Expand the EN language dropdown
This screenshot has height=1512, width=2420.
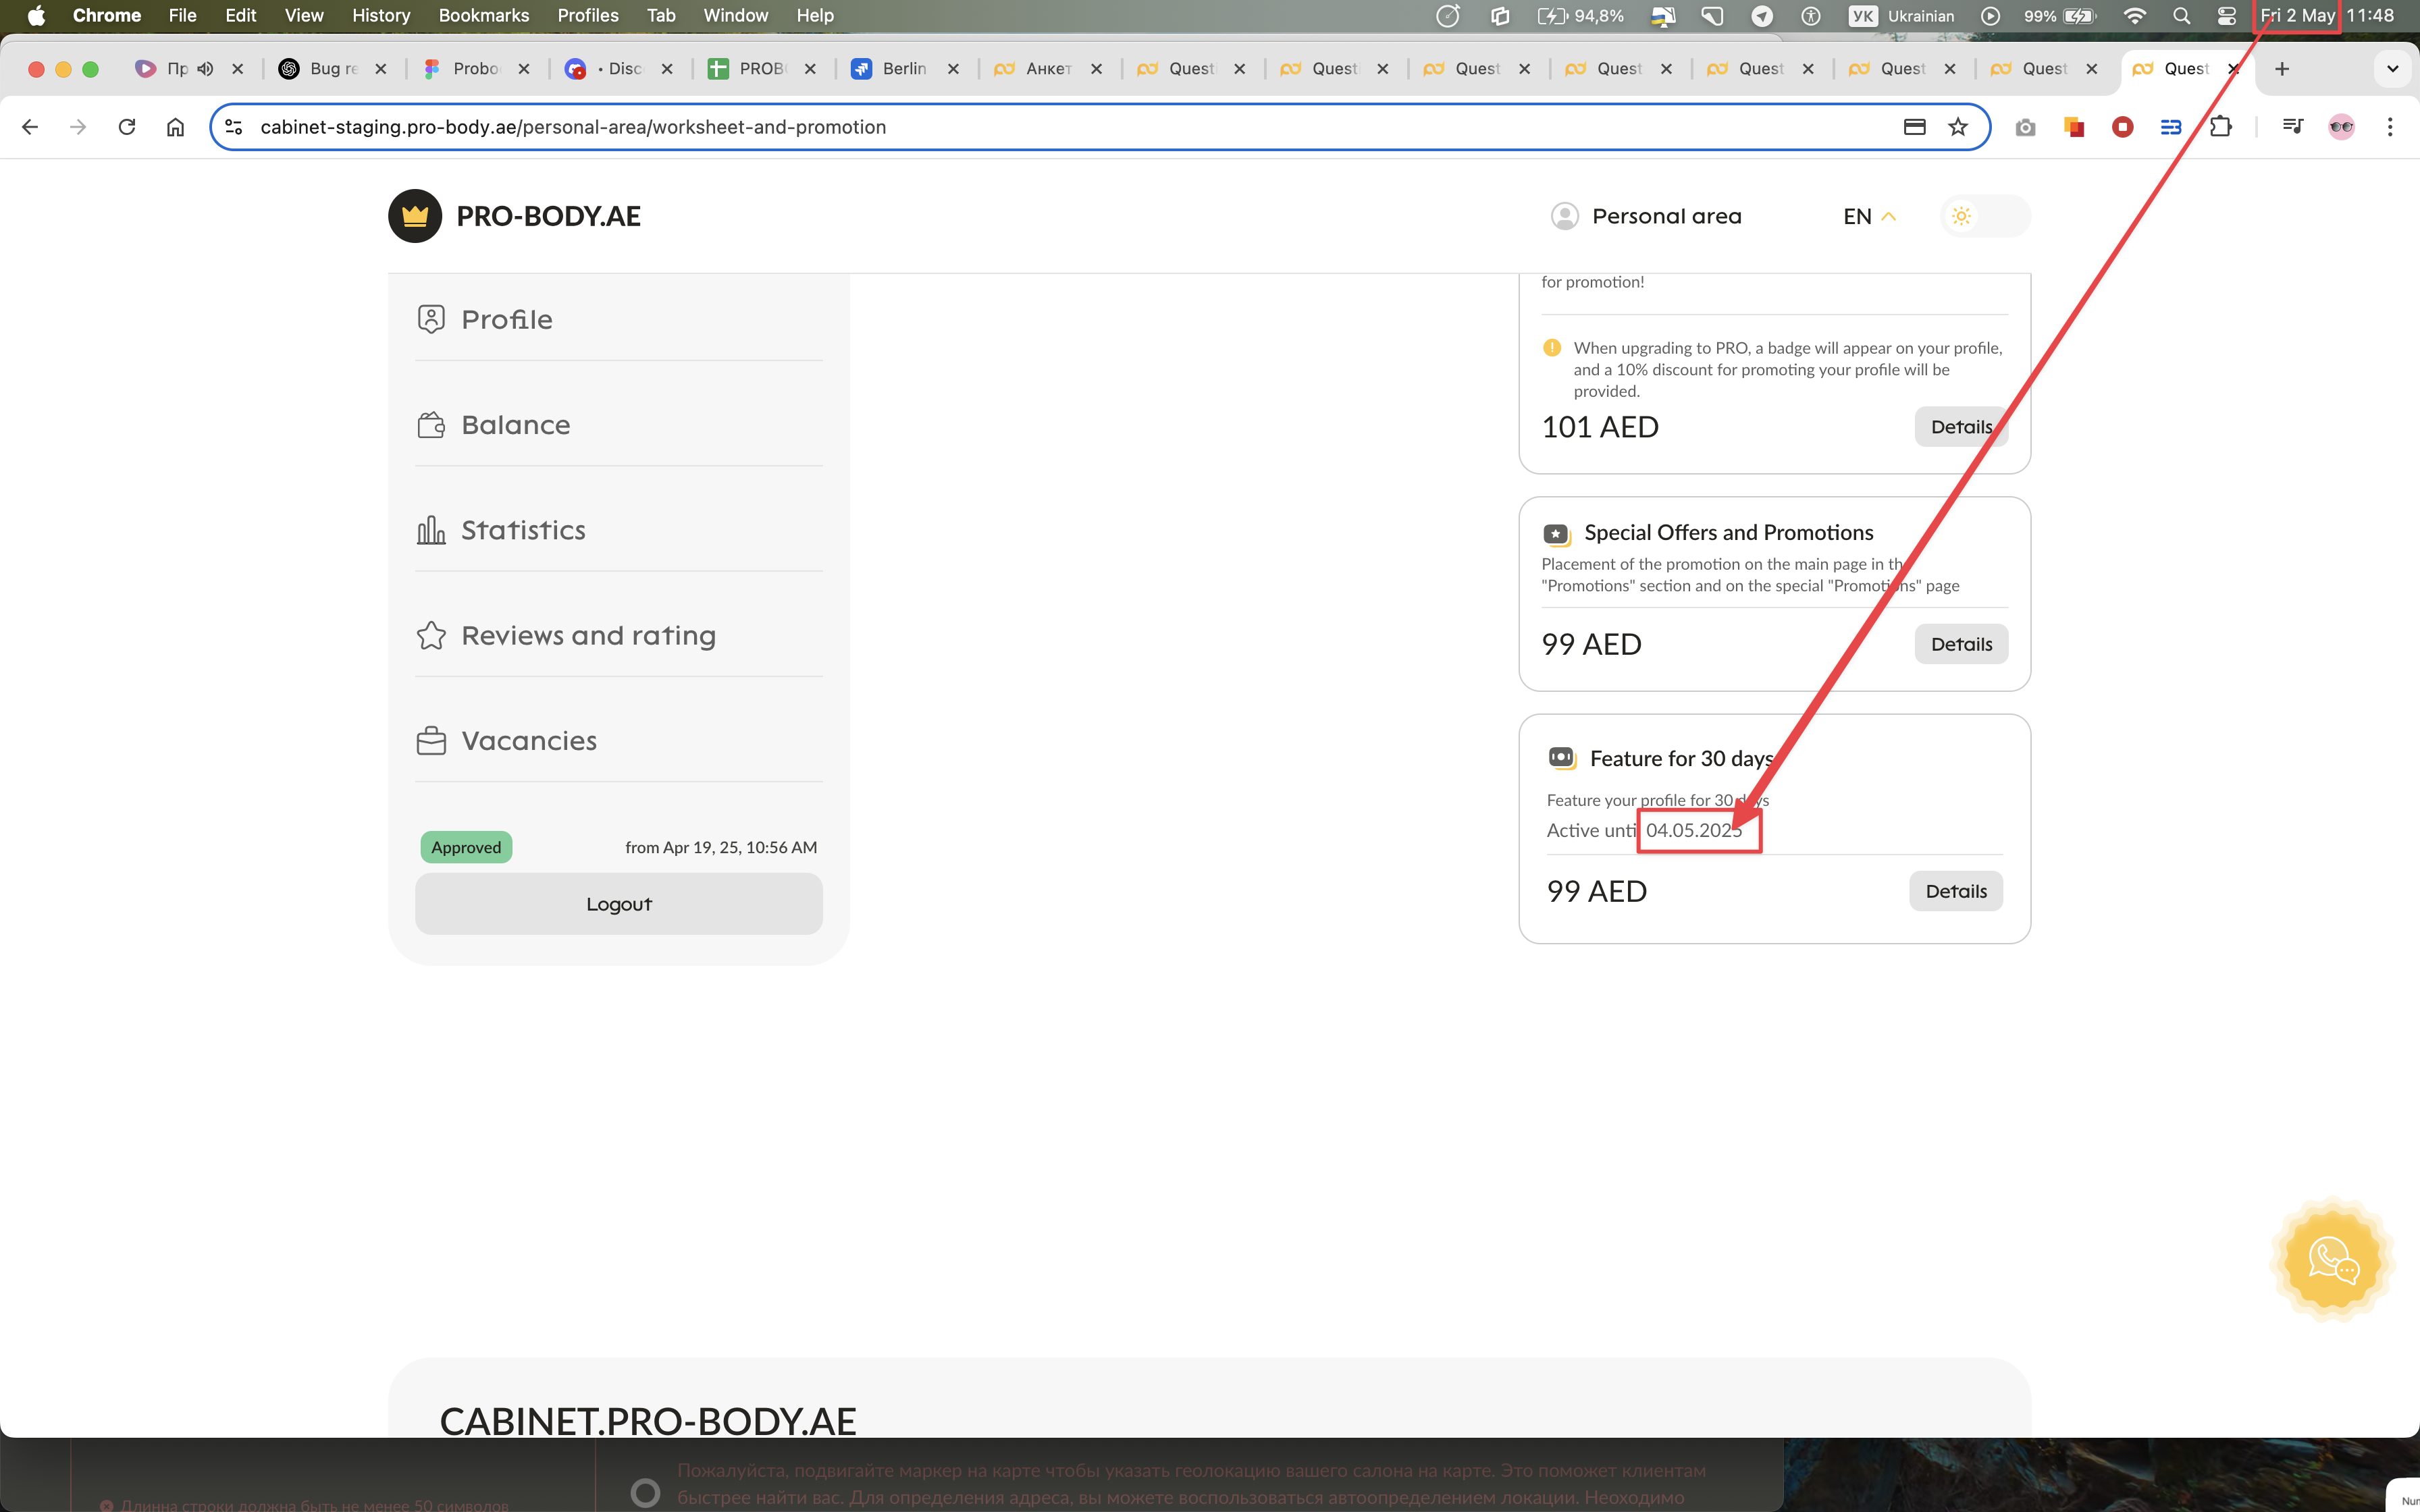point(1869,216)
